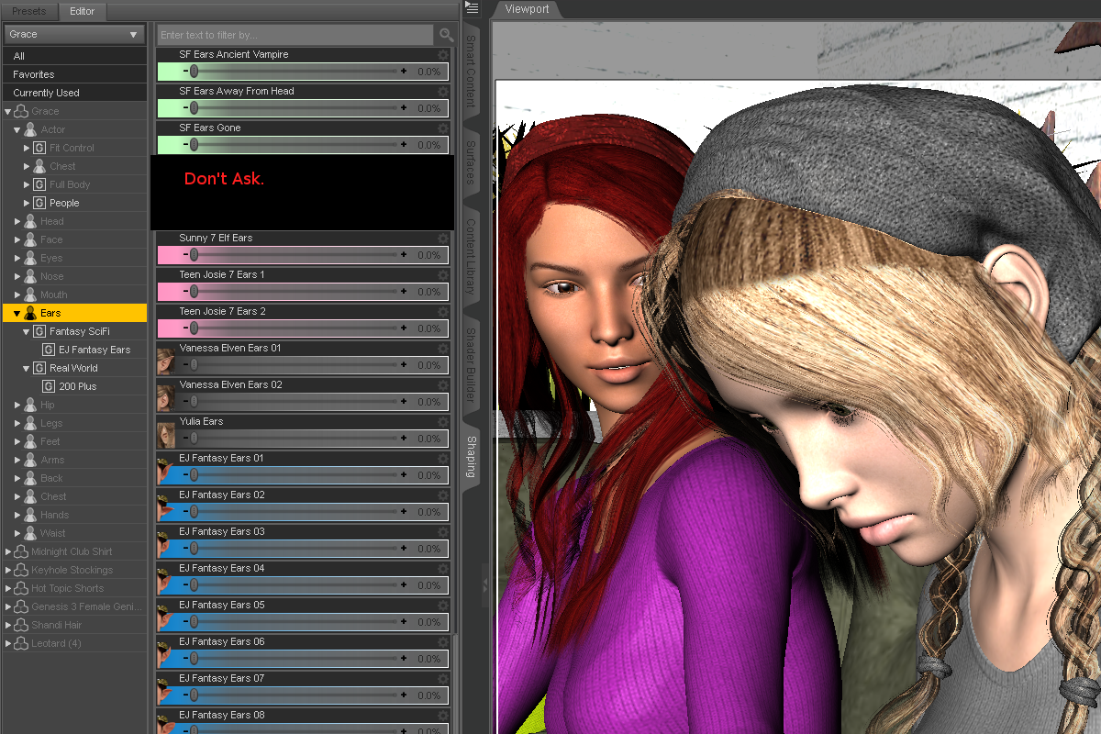Open gear settings for Teen Josie 7 Ears 1
Image resolution: width=1101 pixels, height=734 pixels.
point(443,275)
